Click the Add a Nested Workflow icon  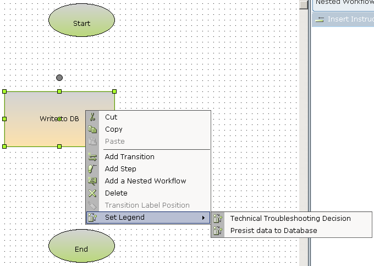pos(92,181)
